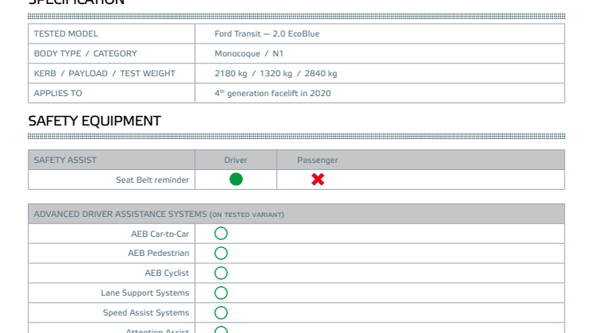Click the 'AEB Car-to-Car' row label
This screenshot has height=333, width=593.
(160, 234)
